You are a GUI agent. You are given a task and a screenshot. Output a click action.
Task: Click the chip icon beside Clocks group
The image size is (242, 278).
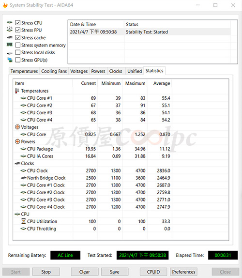click(x=17, y=163)
